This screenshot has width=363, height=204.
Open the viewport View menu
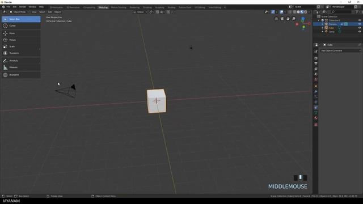point(34,12)
